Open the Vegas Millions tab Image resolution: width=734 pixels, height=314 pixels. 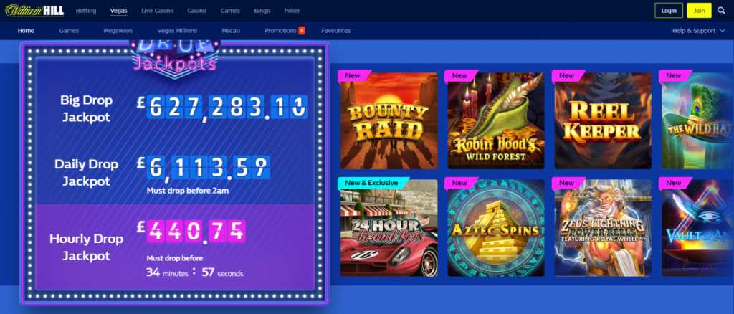pyautogui.click(x=177, y=30)
